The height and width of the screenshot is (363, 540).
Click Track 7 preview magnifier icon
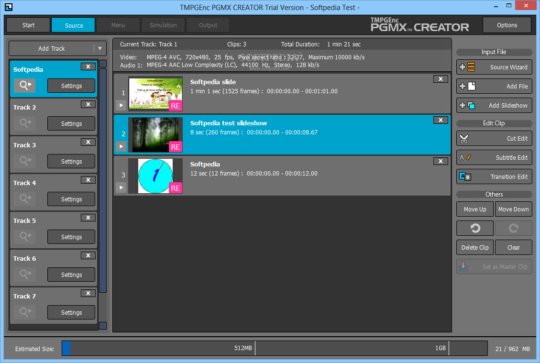pos(24,312)
